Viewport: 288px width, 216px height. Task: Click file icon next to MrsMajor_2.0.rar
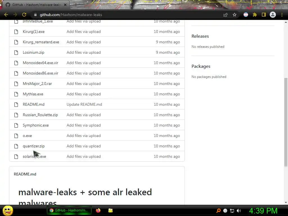(16, 84)
